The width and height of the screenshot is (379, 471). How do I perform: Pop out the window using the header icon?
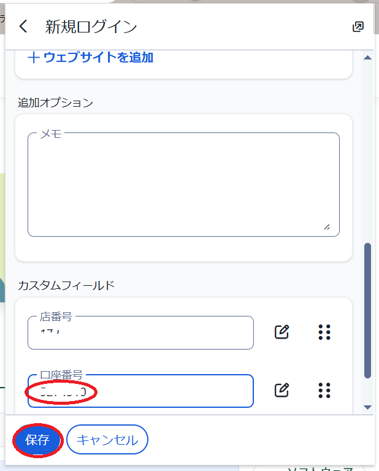tap(358, 26)
